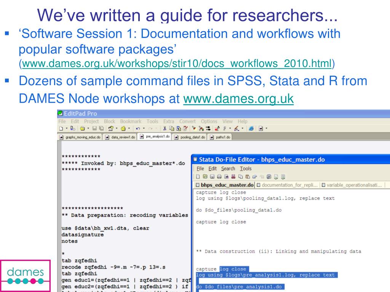390x292 pixels.
Task: Click the Undo icon in EditPad Pro toolbar
Action: click(x=138, y=129)
